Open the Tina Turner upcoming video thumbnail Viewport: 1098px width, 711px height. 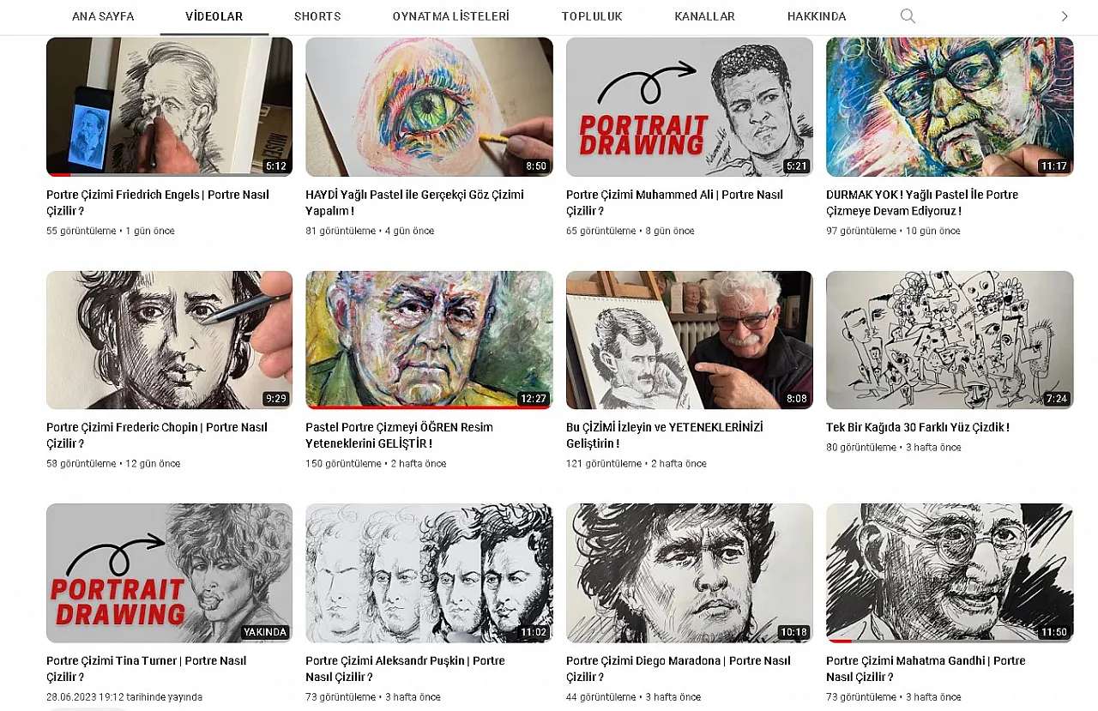tap(169, 573)
